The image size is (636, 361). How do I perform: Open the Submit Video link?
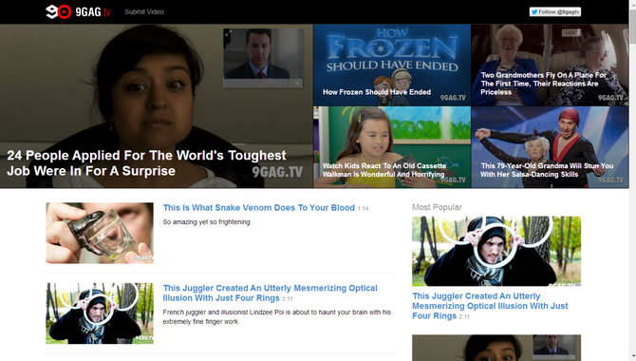coord(144,11)
